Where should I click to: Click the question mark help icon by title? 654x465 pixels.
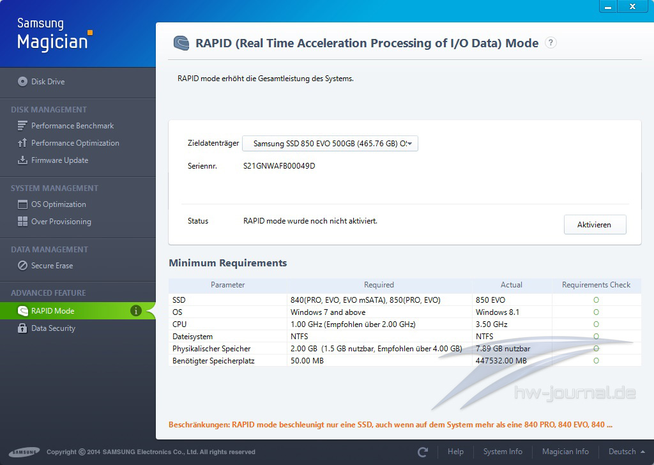point(551,43)
